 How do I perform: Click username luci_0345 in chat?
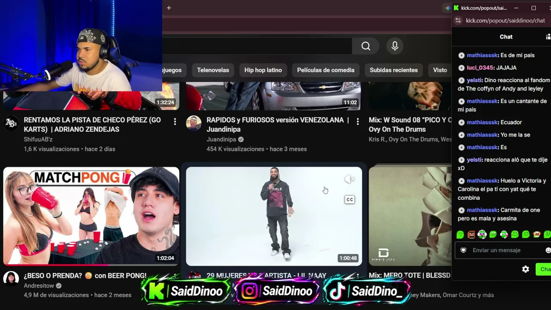[x=480, y=68]
